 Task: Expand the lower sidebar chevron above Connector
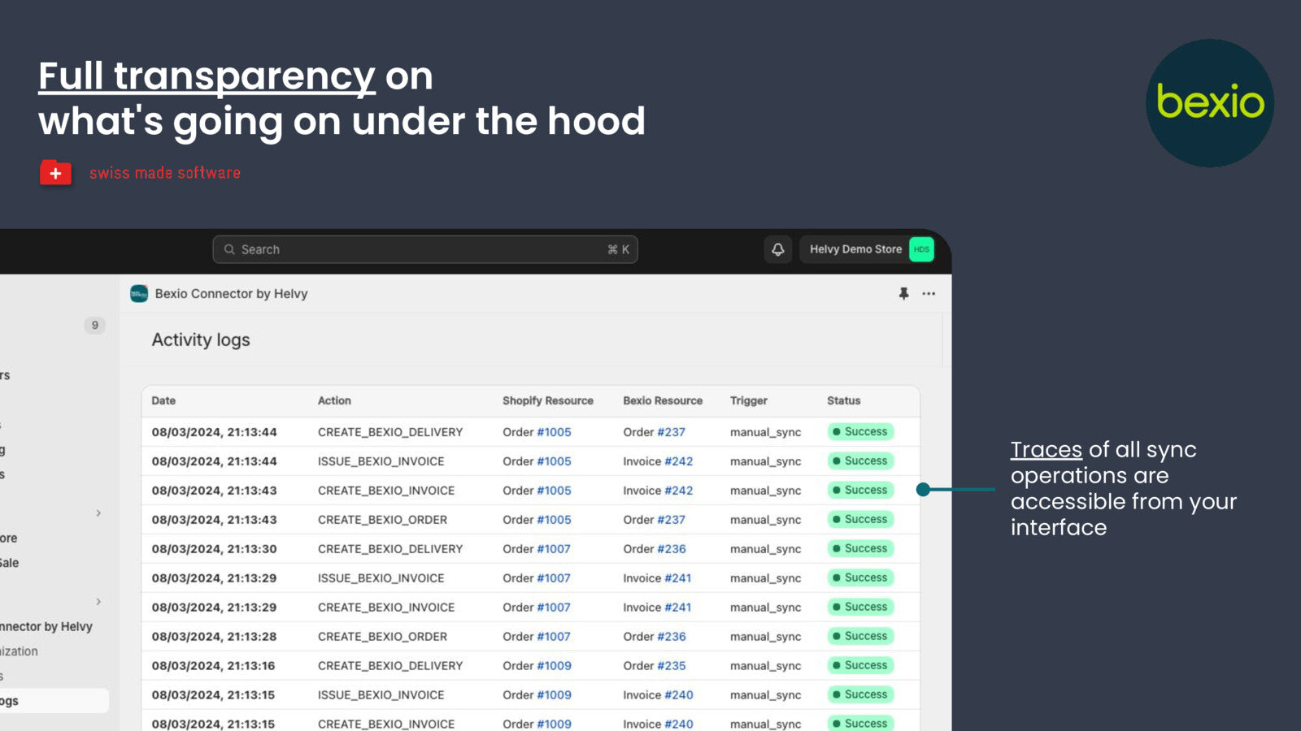pos(98,602)
